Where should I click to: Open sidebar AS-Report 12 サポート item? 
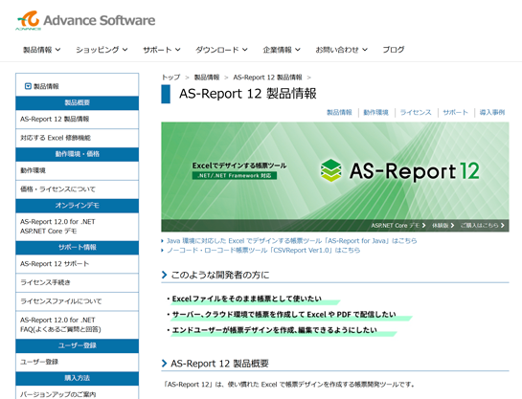pos(77,264)
